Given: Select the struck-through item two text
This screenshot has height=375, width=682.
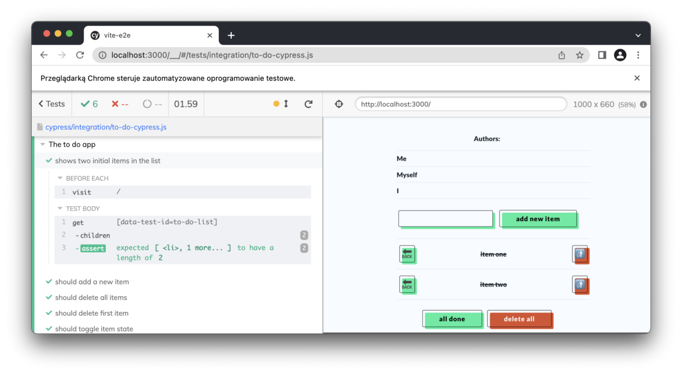Looking at the screenshot, I should tap(493, 284).
